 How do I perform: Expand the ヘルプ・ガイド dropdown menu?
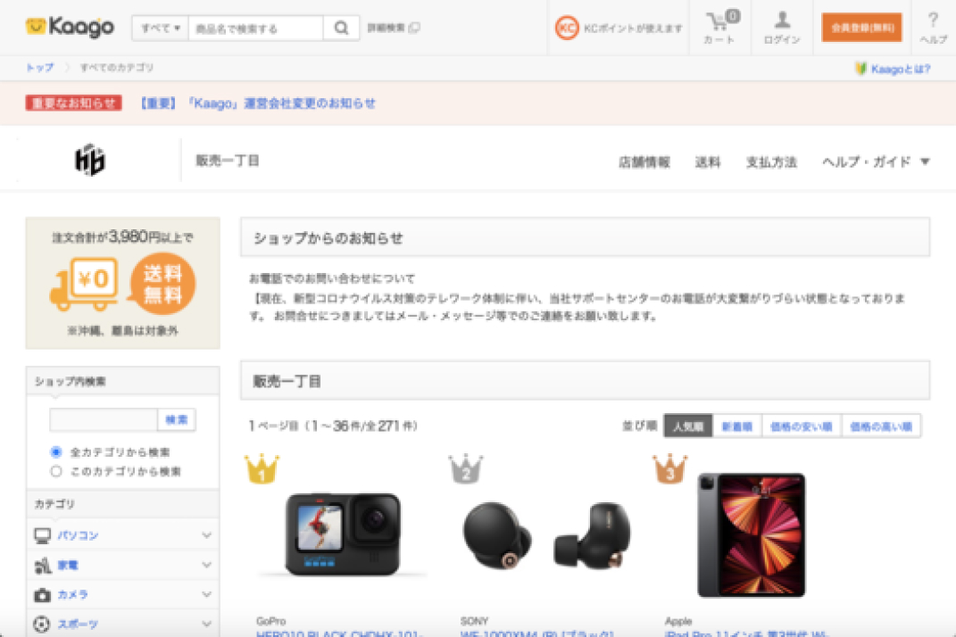876,161
